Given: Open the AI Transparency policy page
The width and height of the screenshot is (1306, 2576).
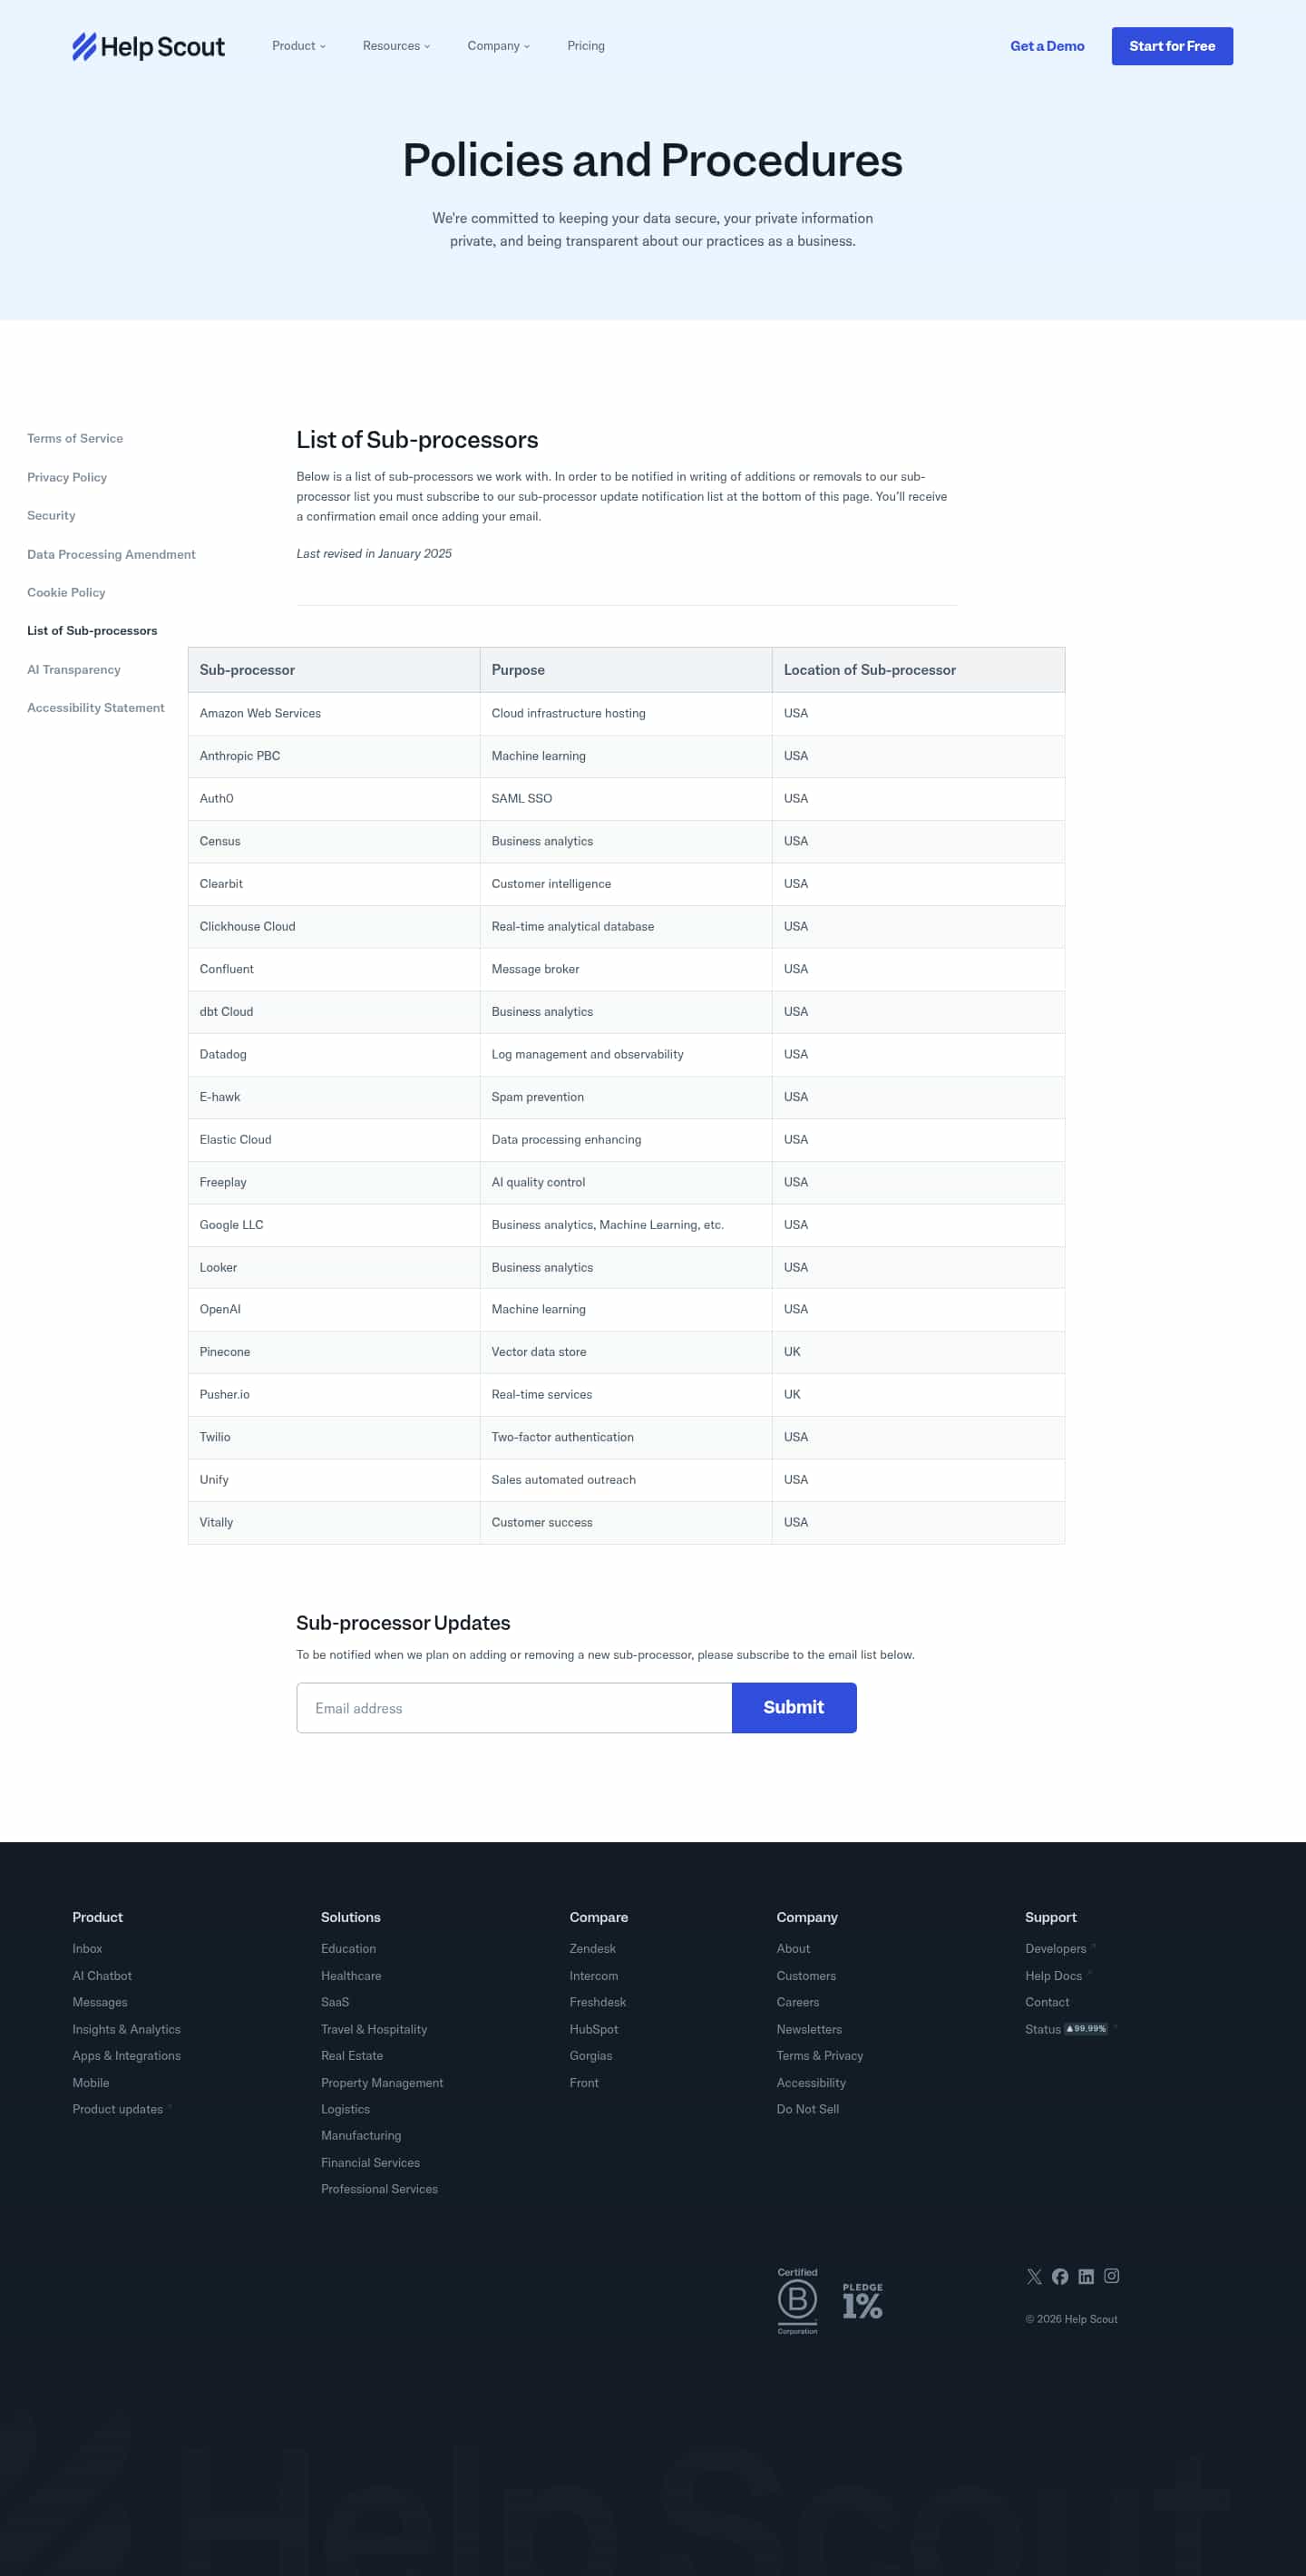Looking at the screenshot, I should tap(73, 669).
